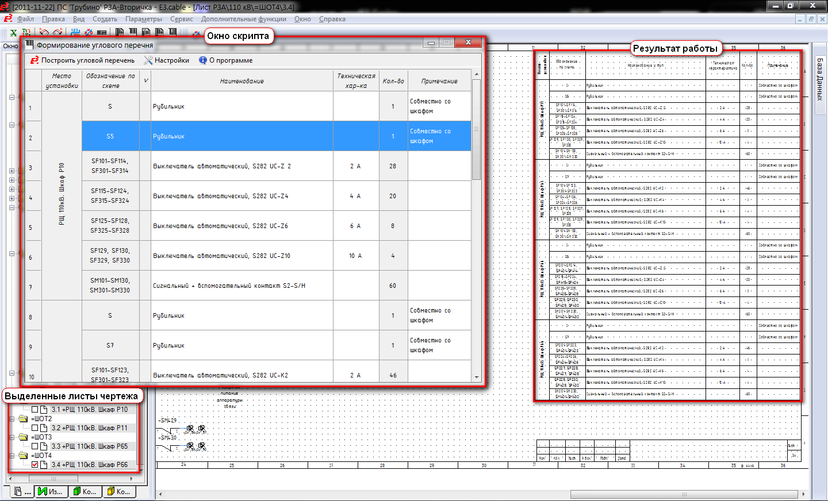Open the Сервис menu

pyautogui.click(x=181, y=19)
